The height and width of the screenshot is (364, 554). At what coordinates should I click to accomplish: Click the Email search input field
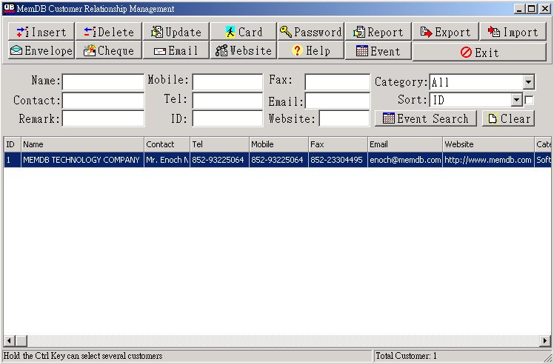coord(338,101)
